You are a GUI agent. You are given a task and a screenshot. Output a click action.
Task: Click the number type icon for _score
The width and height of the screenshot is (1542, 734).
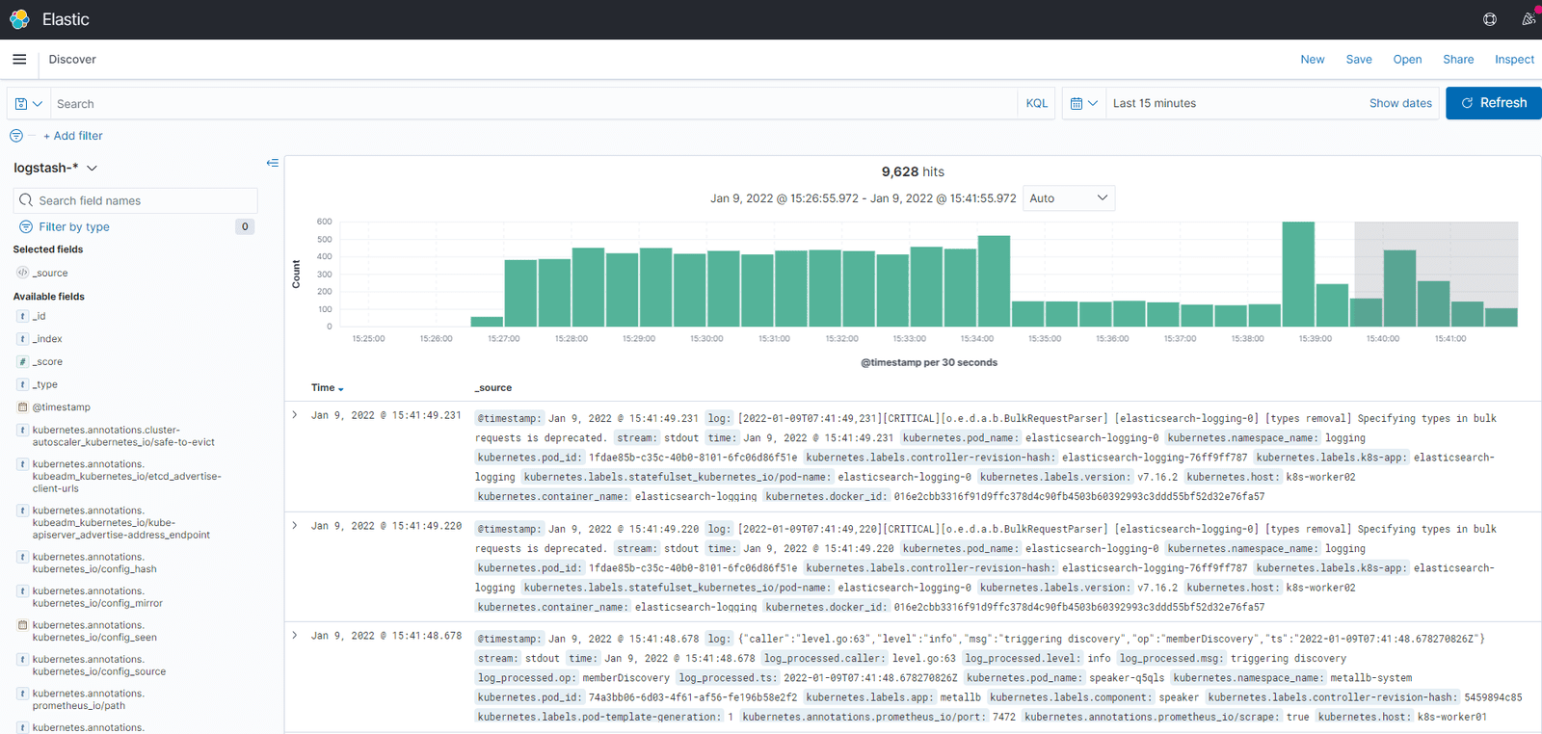22,362
